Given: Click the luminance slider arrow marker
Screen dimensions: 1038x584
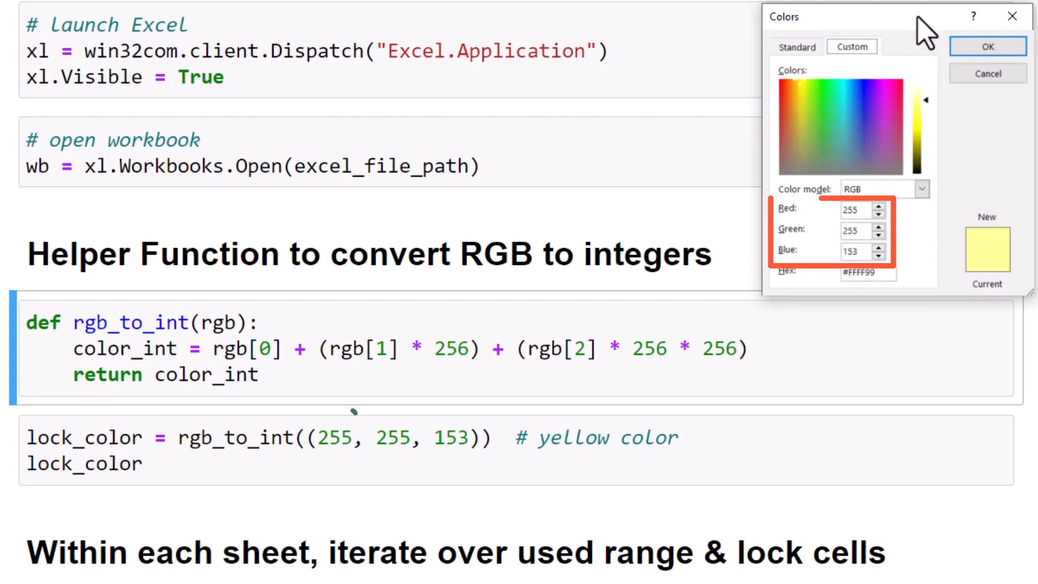Looking at the screenshot, I should pos(927,100).
